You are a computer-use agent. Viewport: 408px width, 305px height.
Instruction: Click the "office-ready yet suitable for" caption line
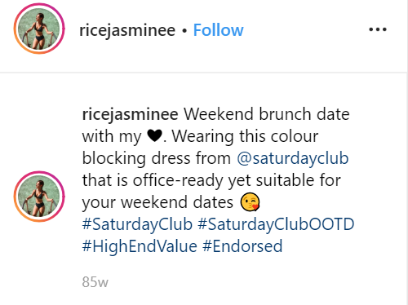(x=237, y=180)
